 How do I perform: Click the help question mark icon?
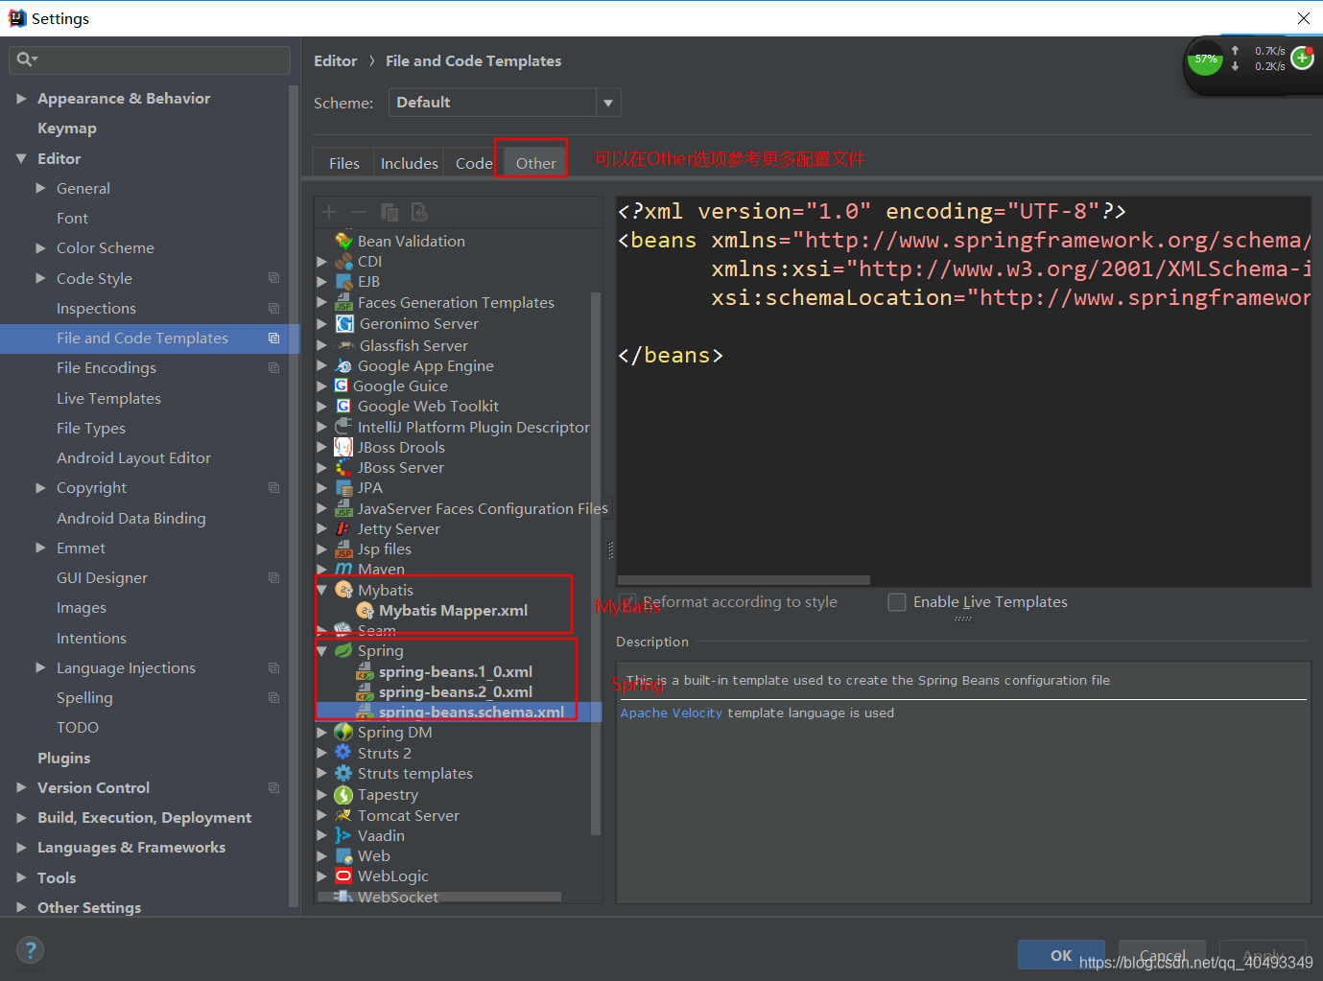coord(31,950)
